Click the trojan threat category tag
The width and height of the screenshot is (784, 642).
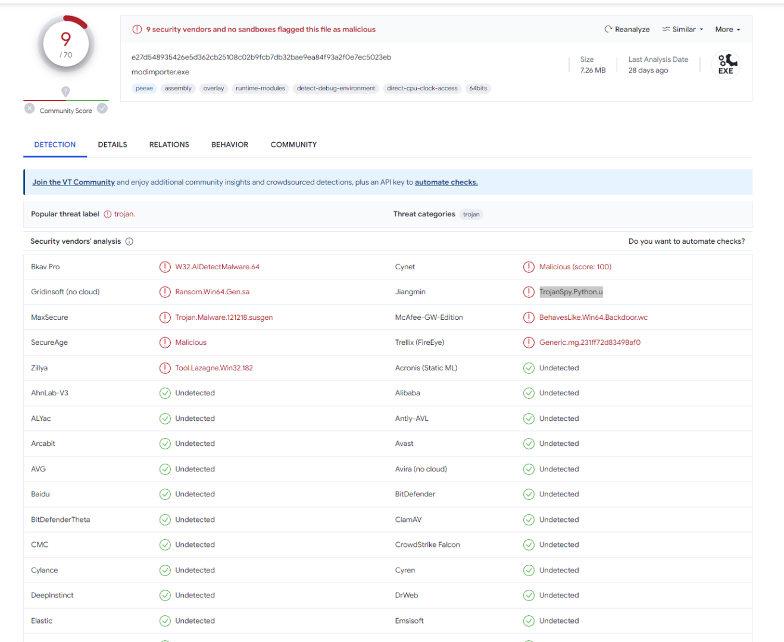(x=471, y=215)
